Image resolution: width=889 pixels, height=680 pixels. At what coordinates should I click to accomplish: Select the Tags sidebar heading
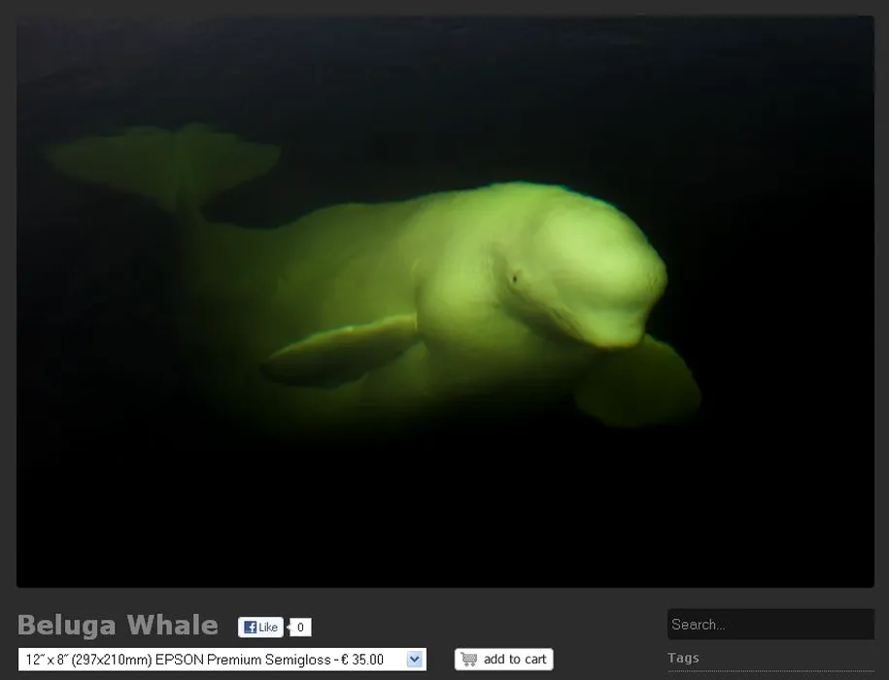683,659
